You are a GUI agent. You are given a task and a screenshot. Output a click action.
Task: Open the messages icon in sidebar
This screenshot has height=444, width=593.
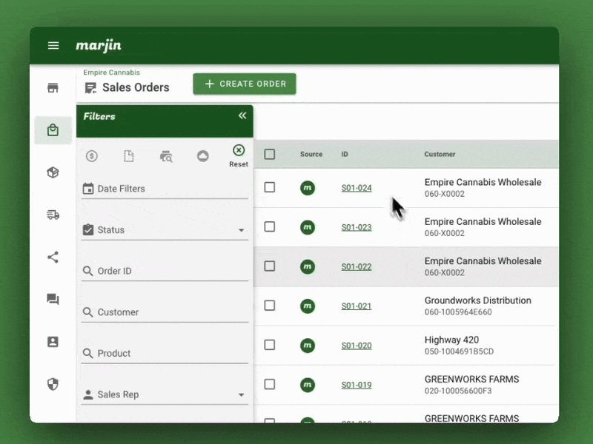[53, 299]
